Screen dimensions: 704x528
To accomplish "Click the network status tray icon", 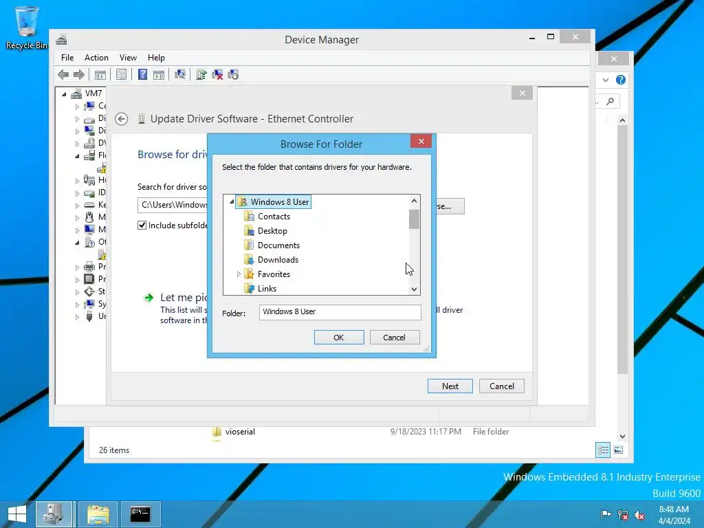I will pyautogui.click(x=623, y=515).
